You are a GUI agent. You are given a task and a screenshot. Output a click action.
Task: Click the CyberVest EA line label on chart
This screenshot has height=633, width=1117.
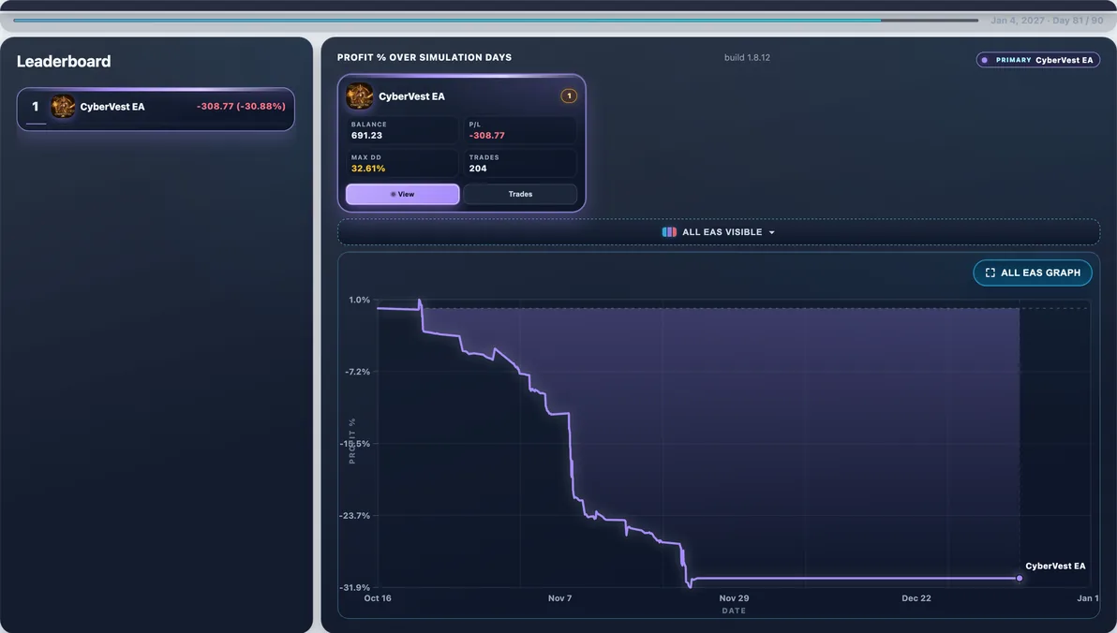click(x=1055, y=567)
